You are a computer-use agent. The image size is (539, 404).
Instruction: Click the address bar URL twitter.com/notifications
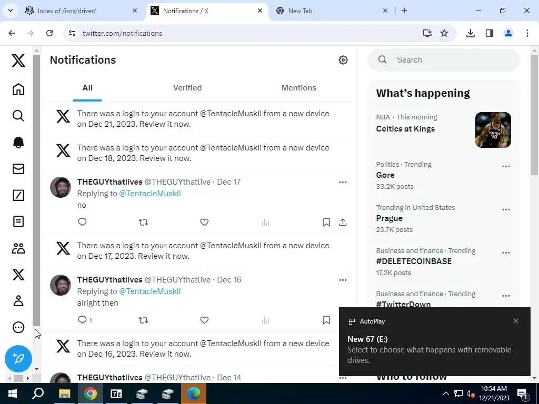click(122, 33)
